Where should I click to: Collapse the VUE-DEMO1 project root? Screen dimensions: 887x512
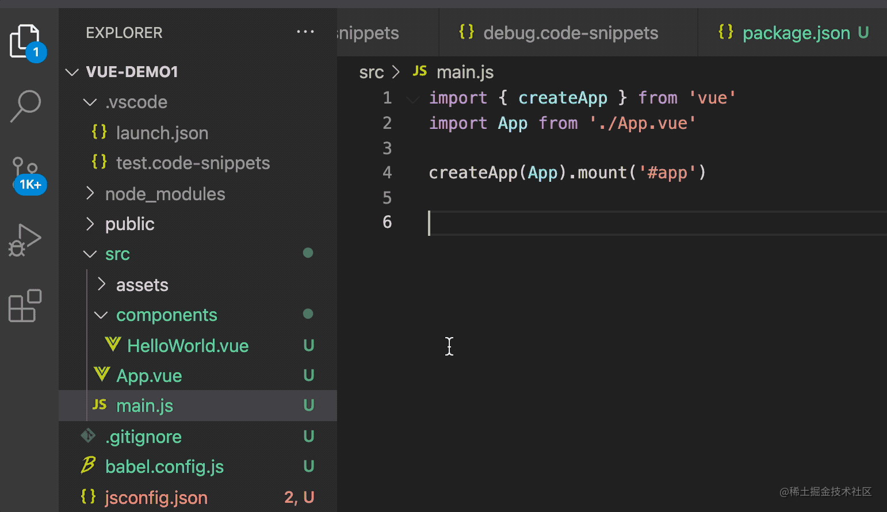pyautogui.click(x=72, y=72)
